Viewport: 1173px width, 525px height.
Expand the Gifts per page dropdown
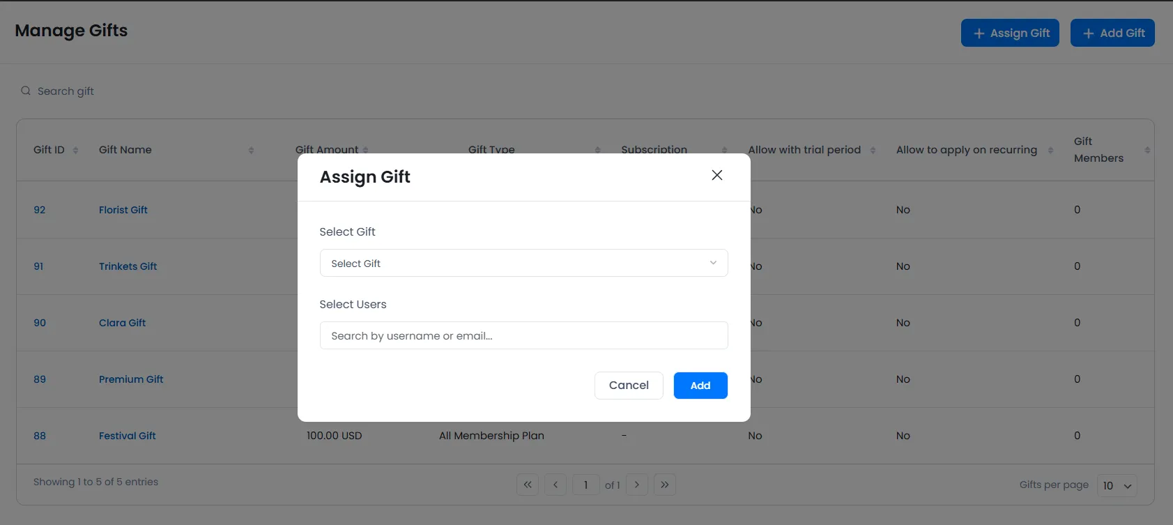pyautogui.click(x=1117, y=485)
